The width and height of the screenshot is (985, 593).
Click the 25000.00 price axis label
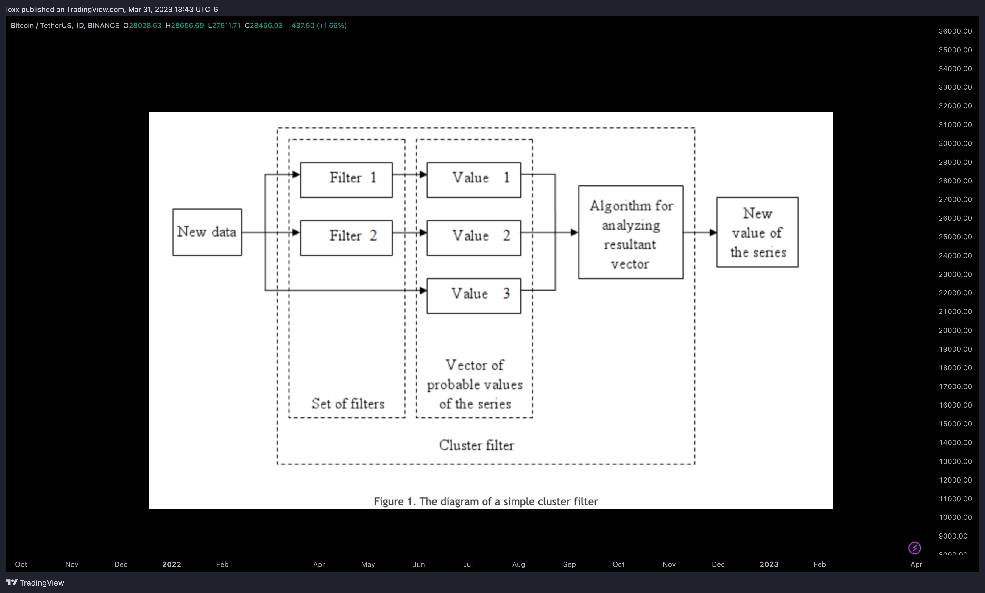pos(955,237)
